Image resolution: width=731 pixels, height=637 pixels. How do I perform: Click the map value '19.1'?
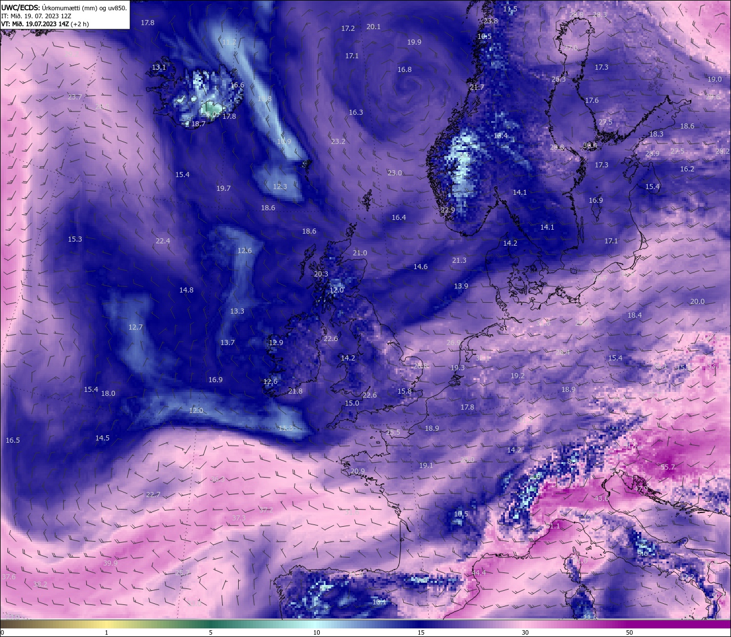426,465
